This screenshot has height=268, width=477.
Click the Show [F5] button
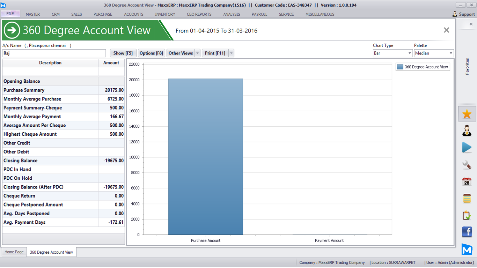click(123, 53)
